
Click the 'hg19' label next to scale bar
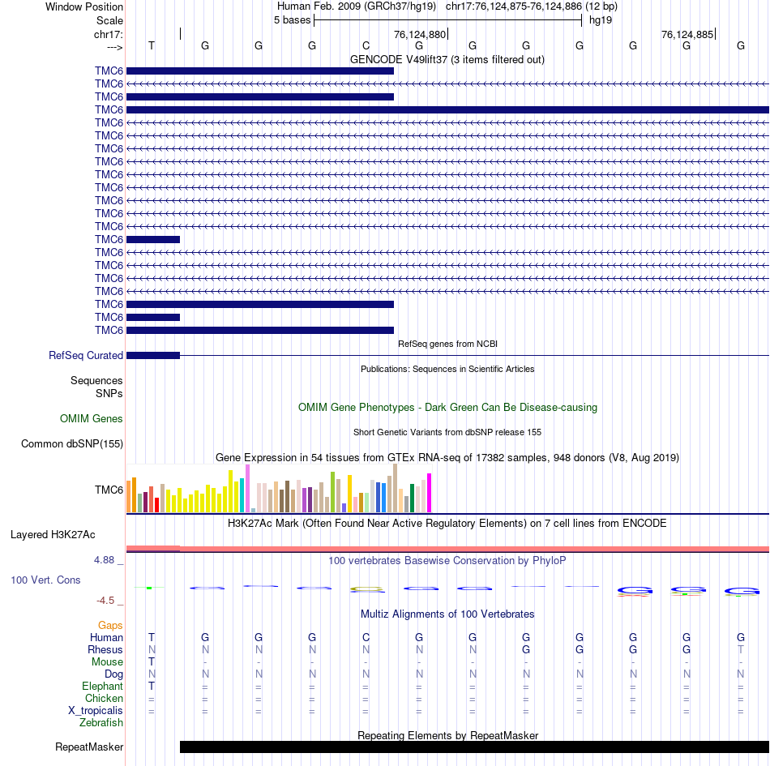601,20
